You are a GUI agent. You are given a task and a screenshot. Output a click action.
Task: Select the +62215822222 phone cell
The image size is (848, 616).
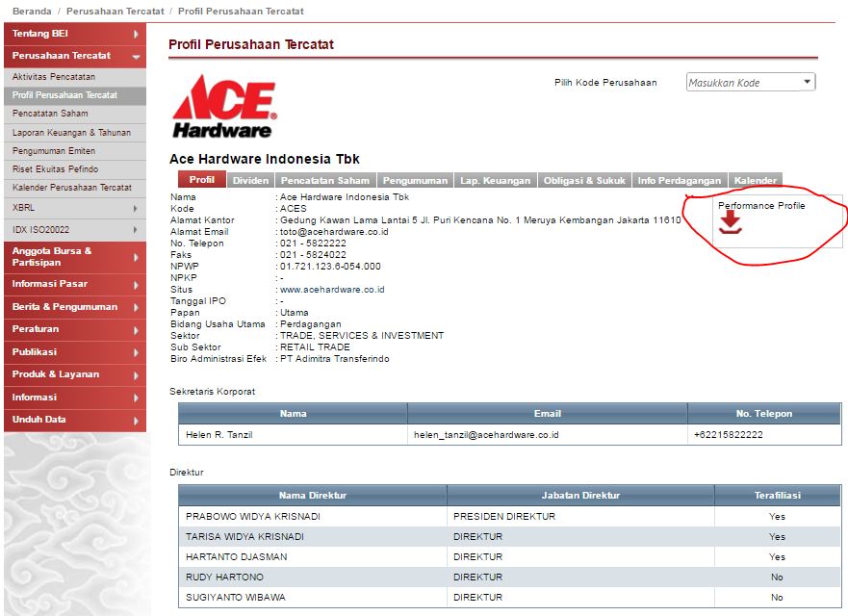(764, 435)
